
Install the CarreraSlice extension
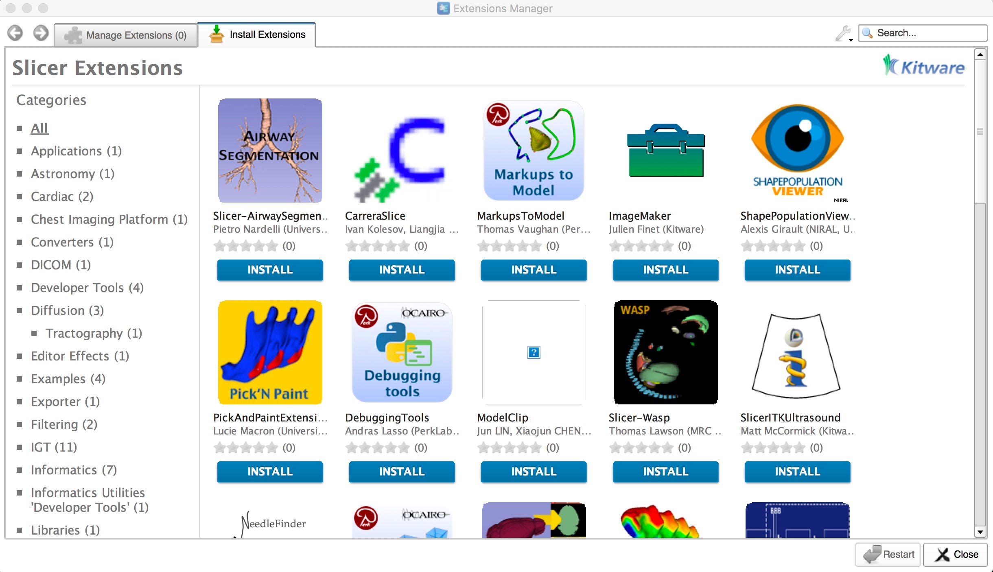tap(402, 270)
